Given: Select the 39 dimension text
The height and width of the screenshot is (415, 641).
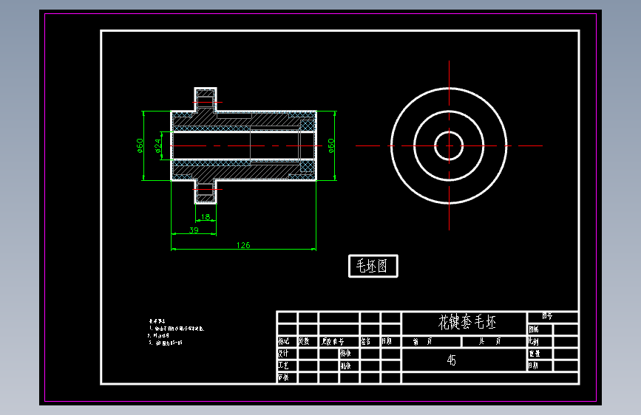Looking at the screenshot, I should (x=194, y=230).
